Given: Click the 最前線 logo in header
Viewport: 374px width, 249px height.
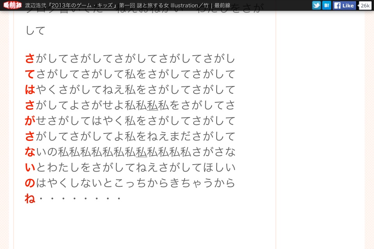Looking at the screenshot, I should (x=12, y=5).
